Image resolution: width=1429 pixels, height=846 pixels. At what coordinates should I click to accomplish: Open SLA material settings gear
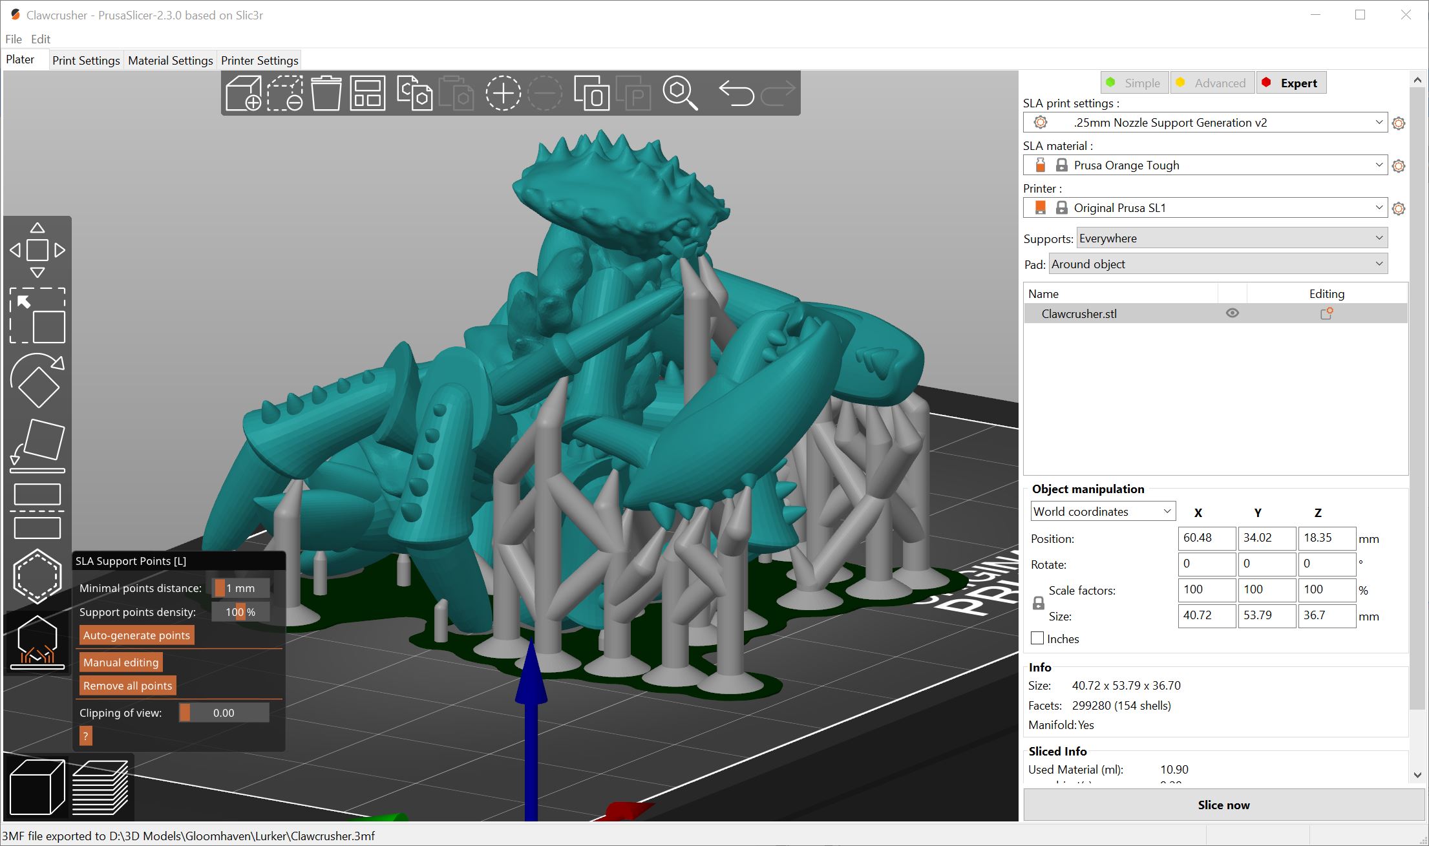tap(1399, 166)
